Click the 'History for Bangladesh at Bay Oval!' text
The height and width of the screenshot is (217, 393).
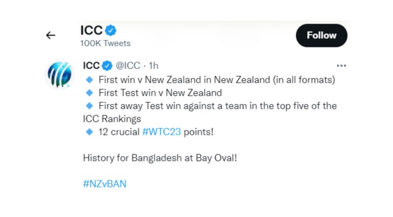[x=160, y=158]
